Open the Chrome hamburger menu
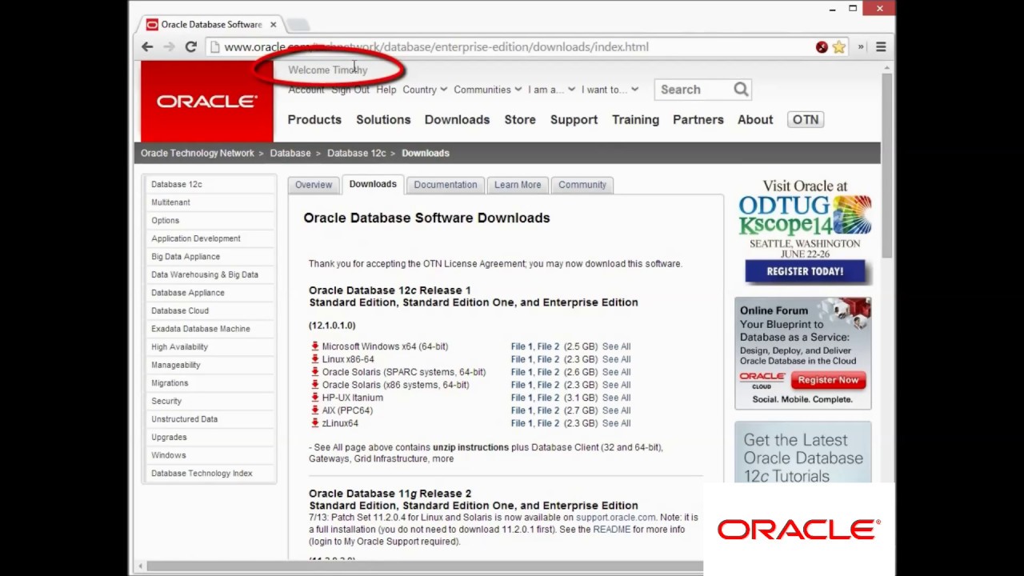 pos(881,47)
